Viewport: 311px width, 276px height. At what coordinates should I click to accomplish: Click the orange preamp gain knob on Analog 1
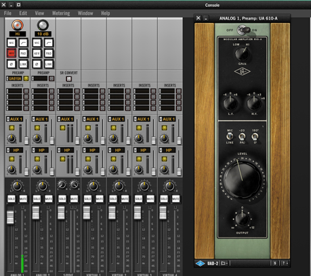point(18,25)
